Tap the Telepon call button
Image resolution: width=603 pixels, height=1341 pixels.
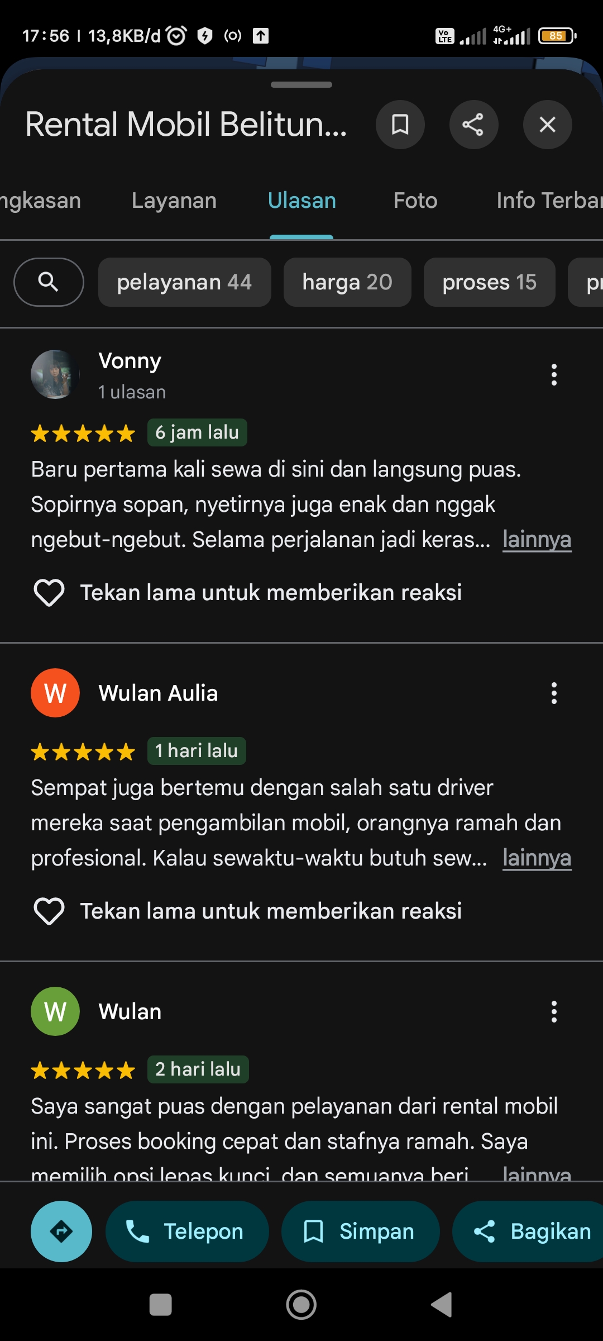pos(187,1231)
